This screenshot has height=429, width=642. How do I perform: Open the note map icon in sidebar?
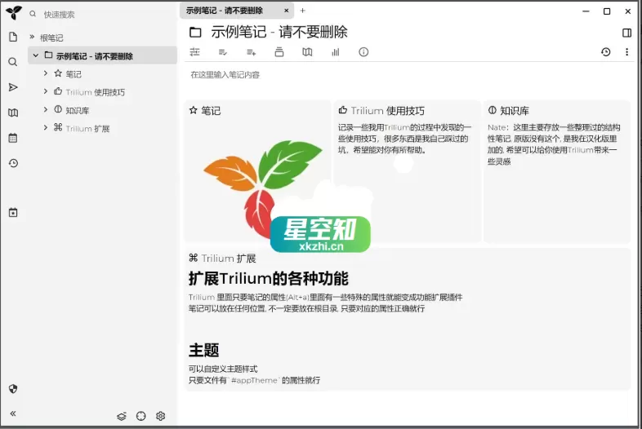(x=13, y=113)
